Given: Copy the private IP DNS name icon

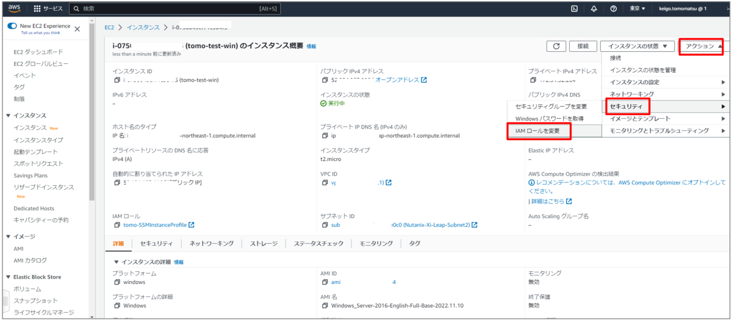Looking at the screenshot, I should click(325, 136).
